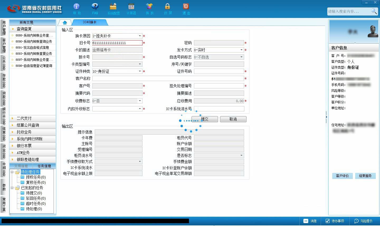Click the 客户评价 button

342,176
